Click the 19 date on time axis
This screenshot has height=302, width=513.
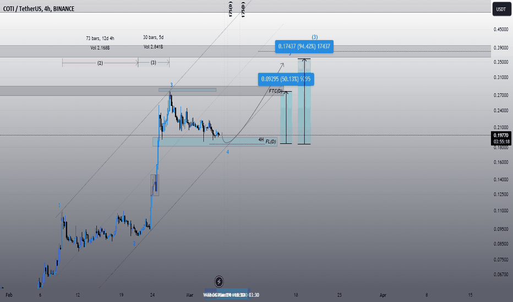[122, 295]
